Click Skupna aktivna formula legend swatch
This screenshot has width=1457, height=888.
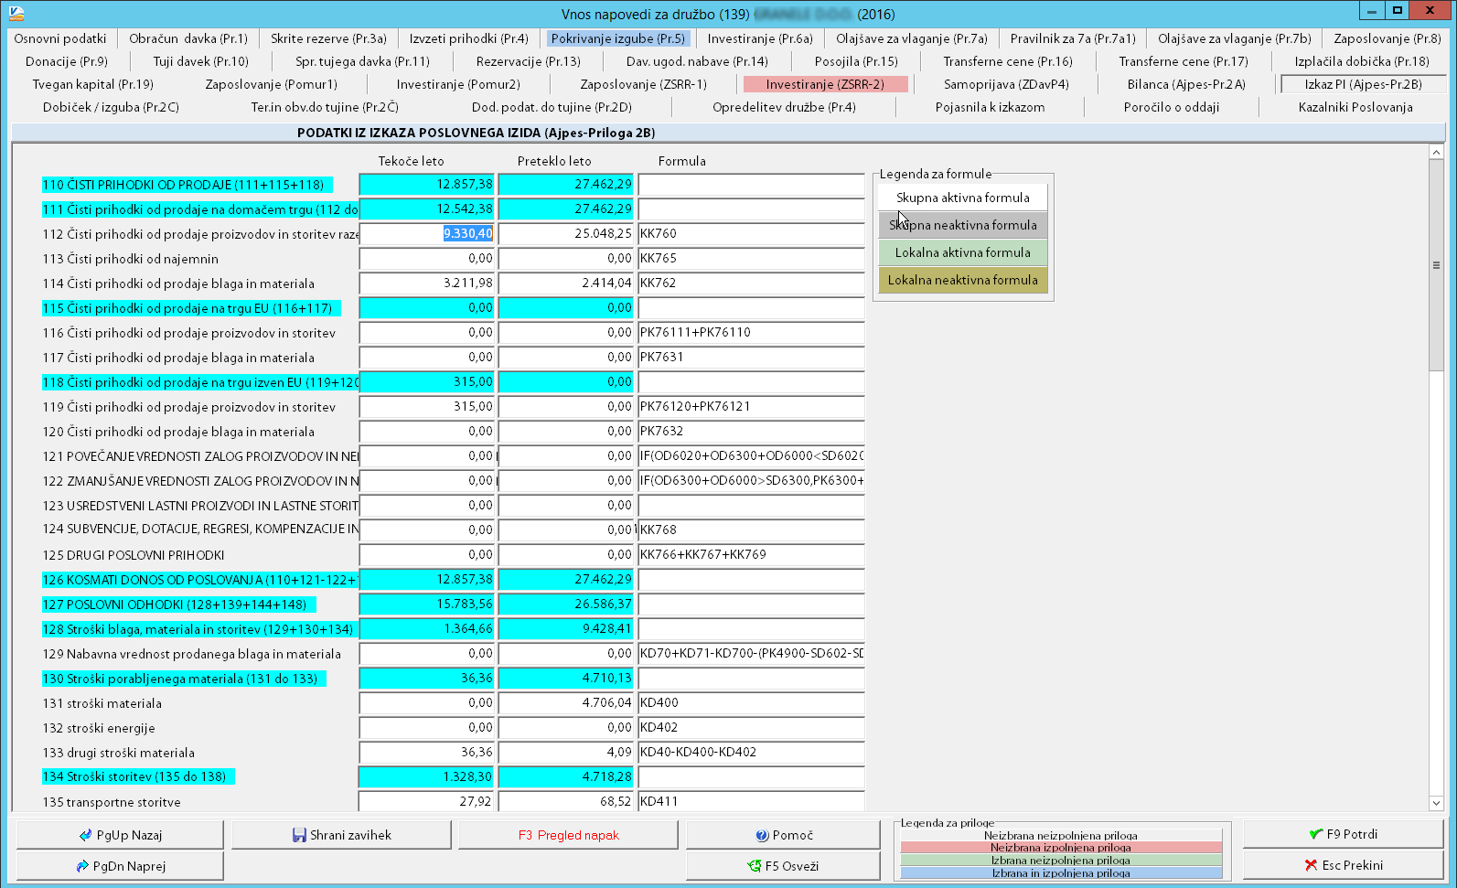pyautogui.click(x=963, y=198)
